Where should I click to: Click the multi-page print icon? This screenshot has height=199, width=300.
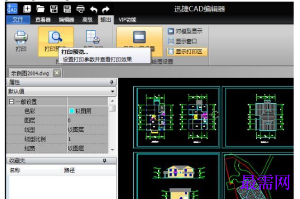[x=93, y=37]
